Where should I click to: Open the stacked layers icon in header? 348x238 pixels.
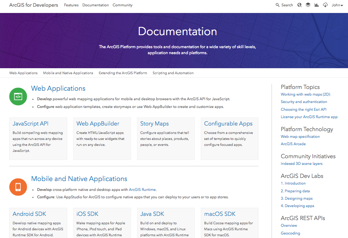coord(308,5)
